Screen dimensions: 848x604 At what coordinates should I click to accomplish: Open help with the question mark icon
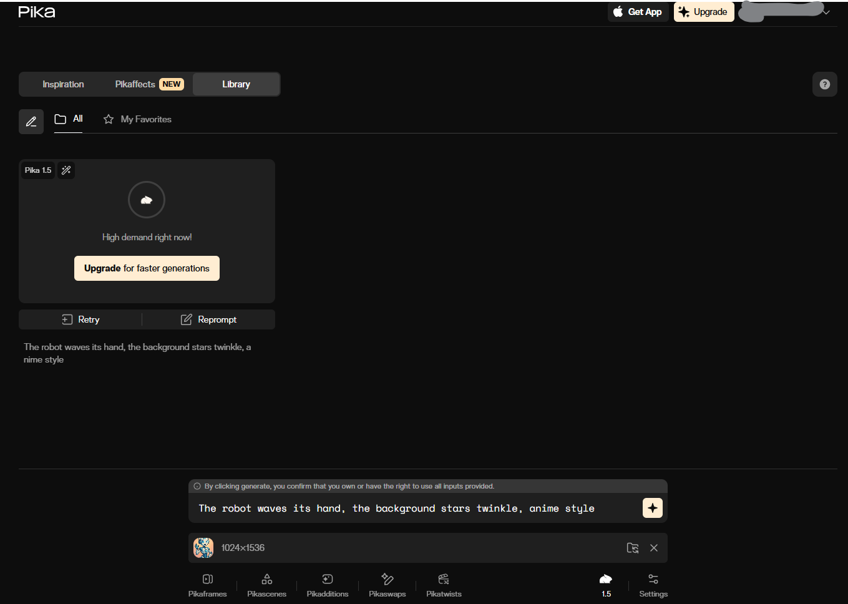(x=824, y=84)
